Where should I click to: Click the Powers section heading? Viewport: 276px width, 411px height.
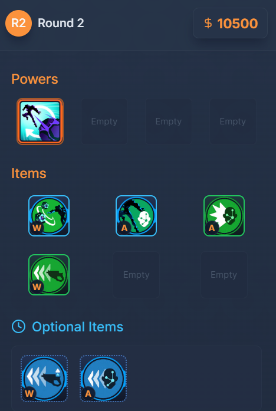click(35, 79)
